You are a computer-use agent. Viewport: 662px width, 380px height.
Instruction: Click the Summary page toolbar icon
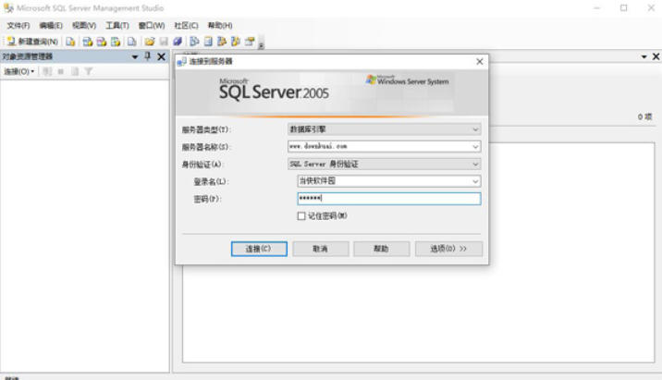(x=208, y=42)
